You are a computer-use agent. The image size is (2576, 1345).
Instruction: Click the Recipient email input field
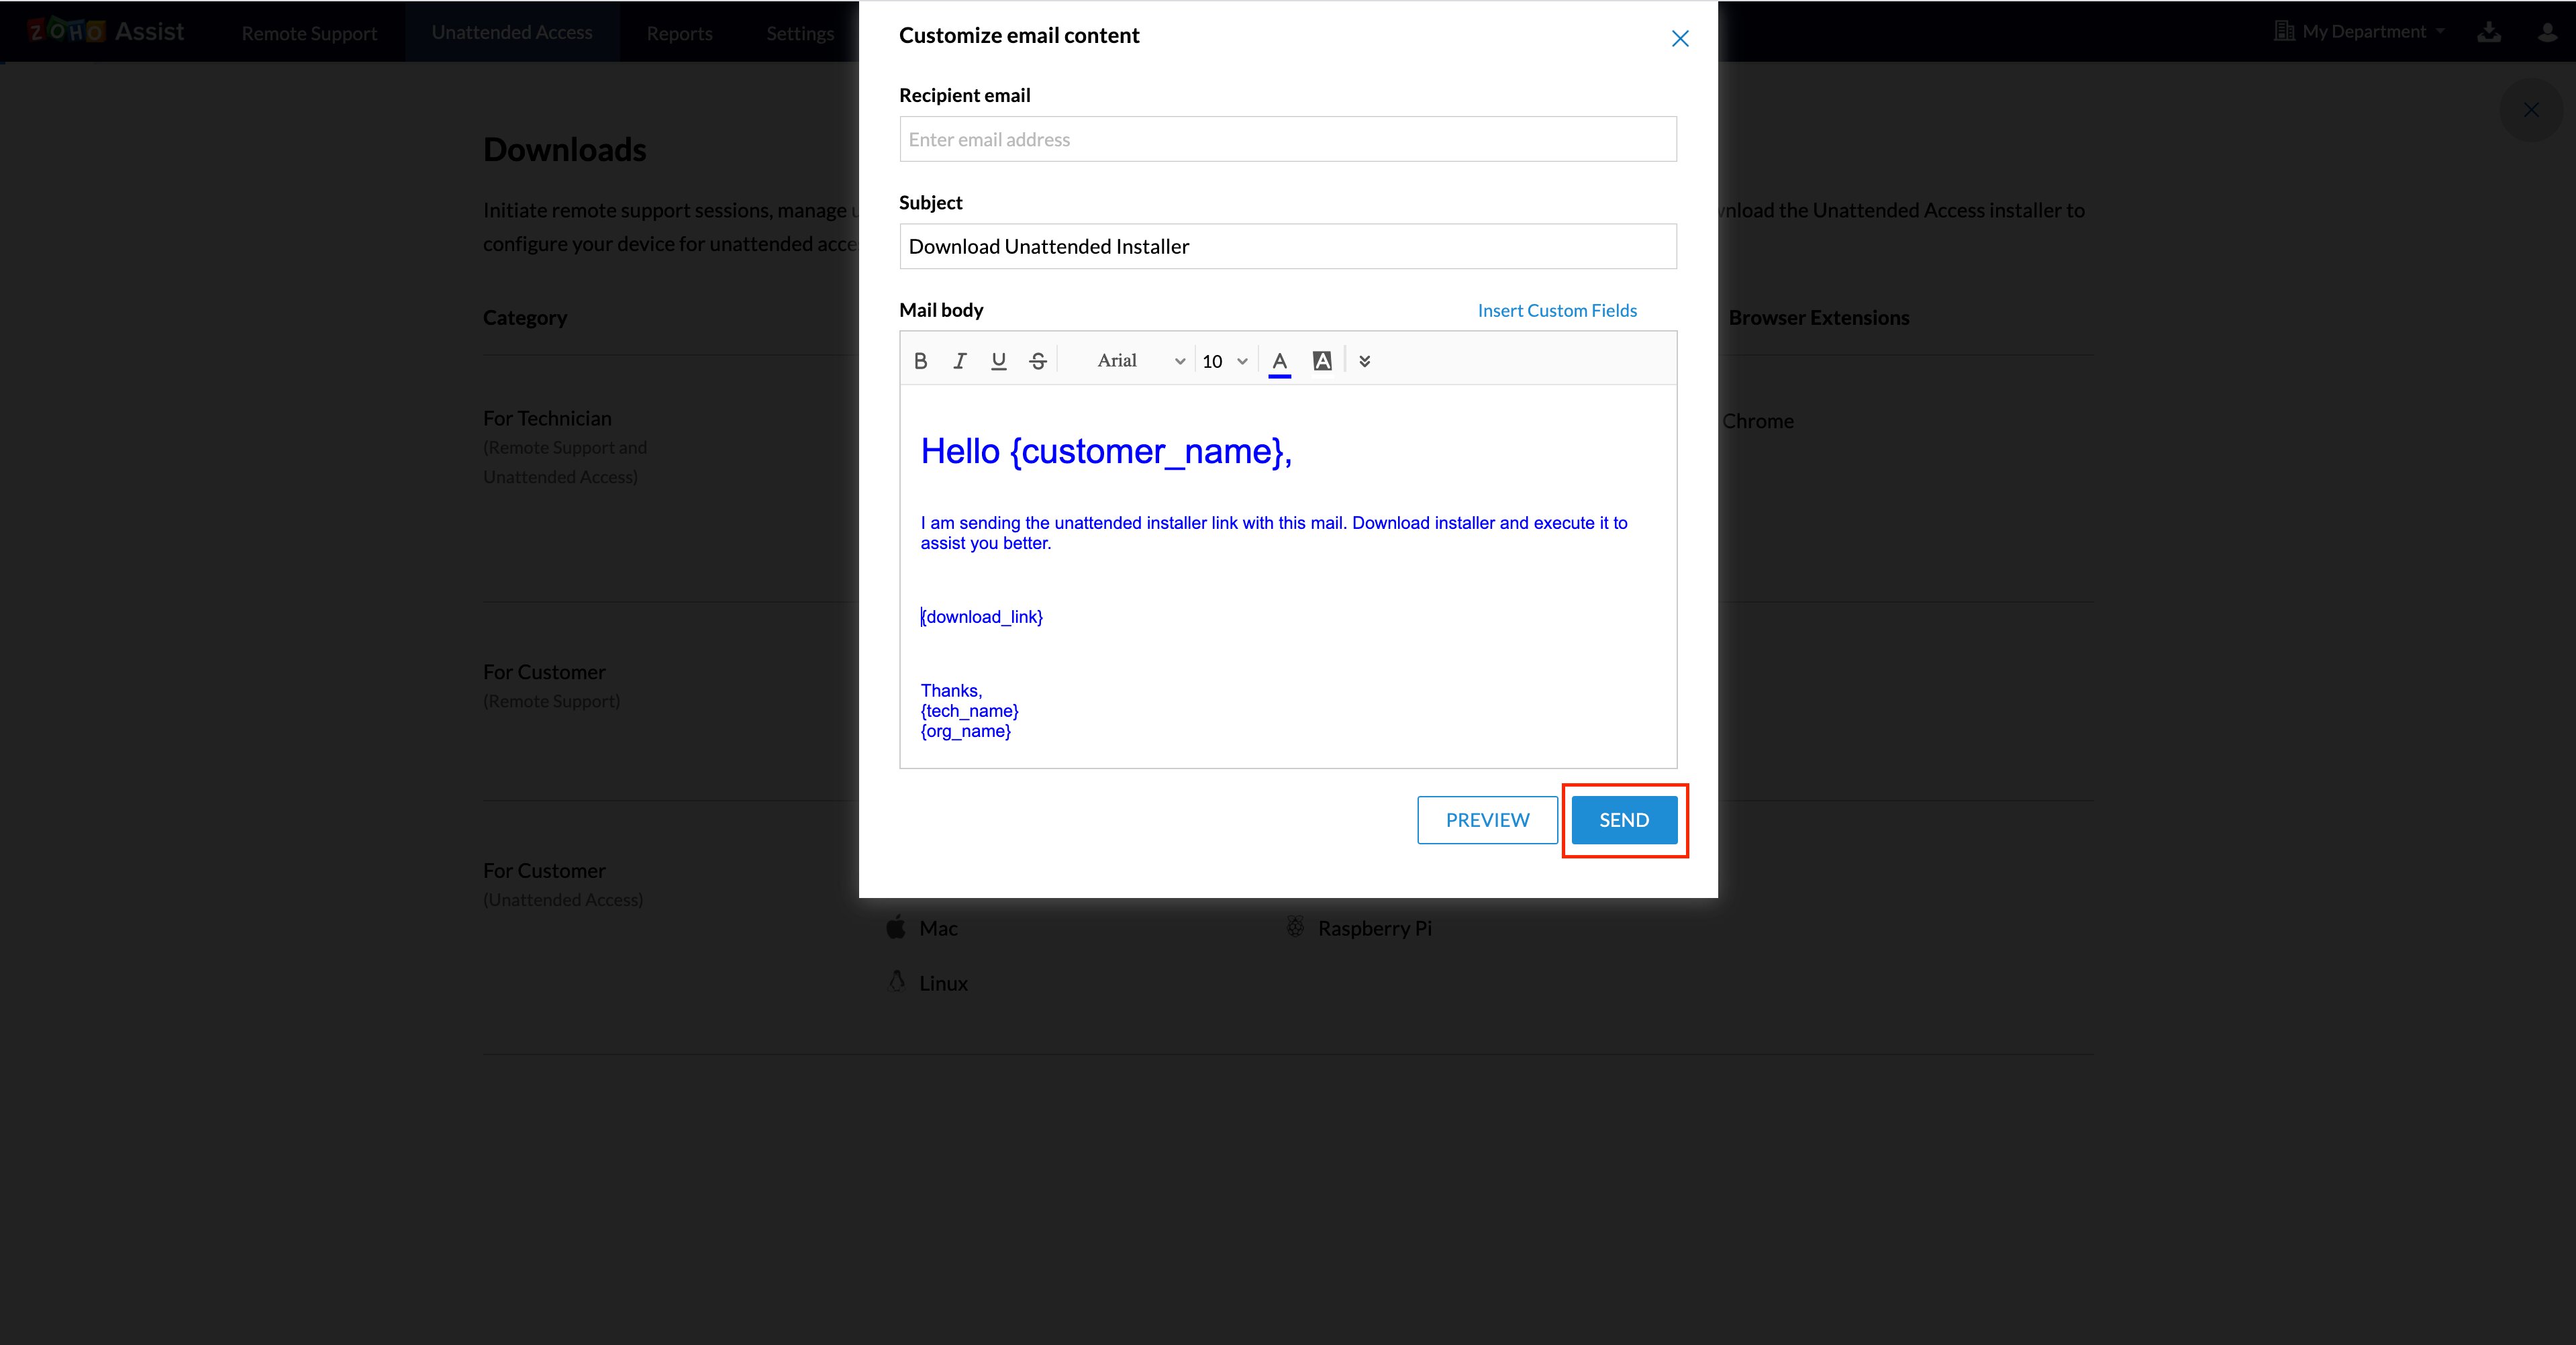click(x=1287, y=139)
